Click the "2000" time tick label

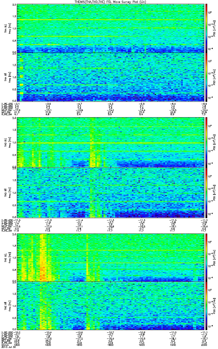(205, 345)
